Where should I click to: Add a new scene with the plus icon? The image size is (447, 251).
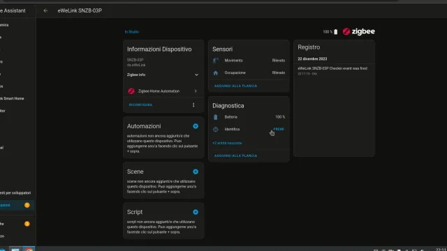[196, 172]
